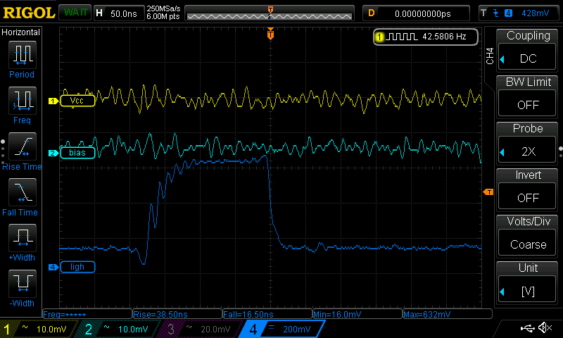This screenshot has width=563, height=338.
Task: Select channel 1 10.0mV scale tab
Action: [38, 329]
